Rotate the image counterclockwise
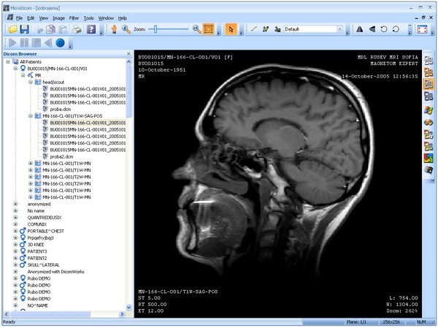The height and width of the screenshot is (328, 438). pos(384,28)
